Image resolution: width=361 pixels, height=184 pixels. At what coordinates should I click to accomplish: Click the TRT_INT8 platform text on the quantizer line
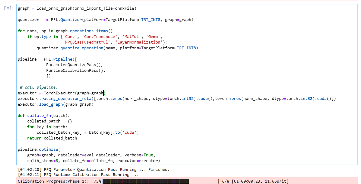[x=150, y=20]
